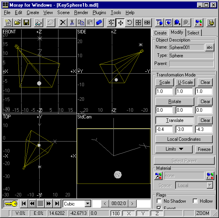
Task: Toggle the yellow key animation button
Action: click(11, 203)
